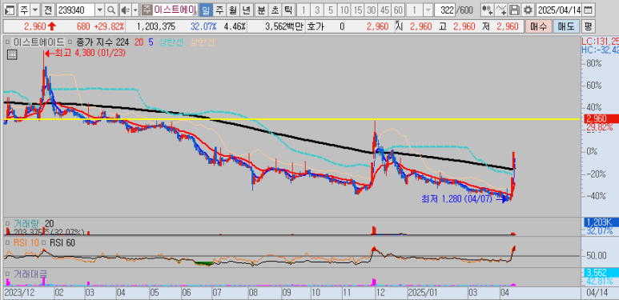This screenshot has height=300, width=619.
Task: Click the 최저 1,280 (04/07) low marker
Action: pyautogui.click(x=464, y=198)
